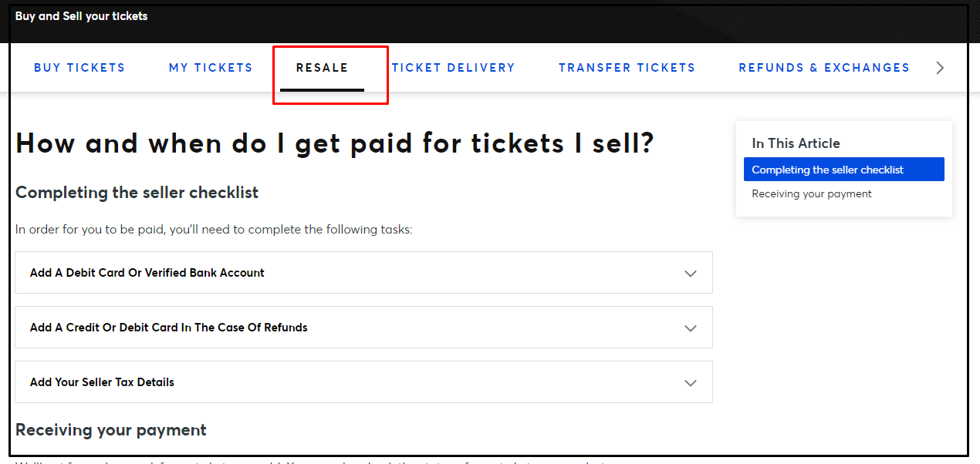Switch to the My Tickets tab
The height and width of the screenshot is (464, 980).
click(x=211, y=68)
